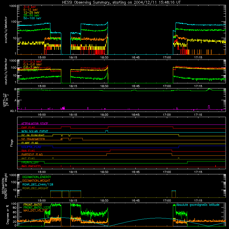
Task: Select the PARTICLE_FLAG label
Action: pyautogui.click(x=32, y=154)
